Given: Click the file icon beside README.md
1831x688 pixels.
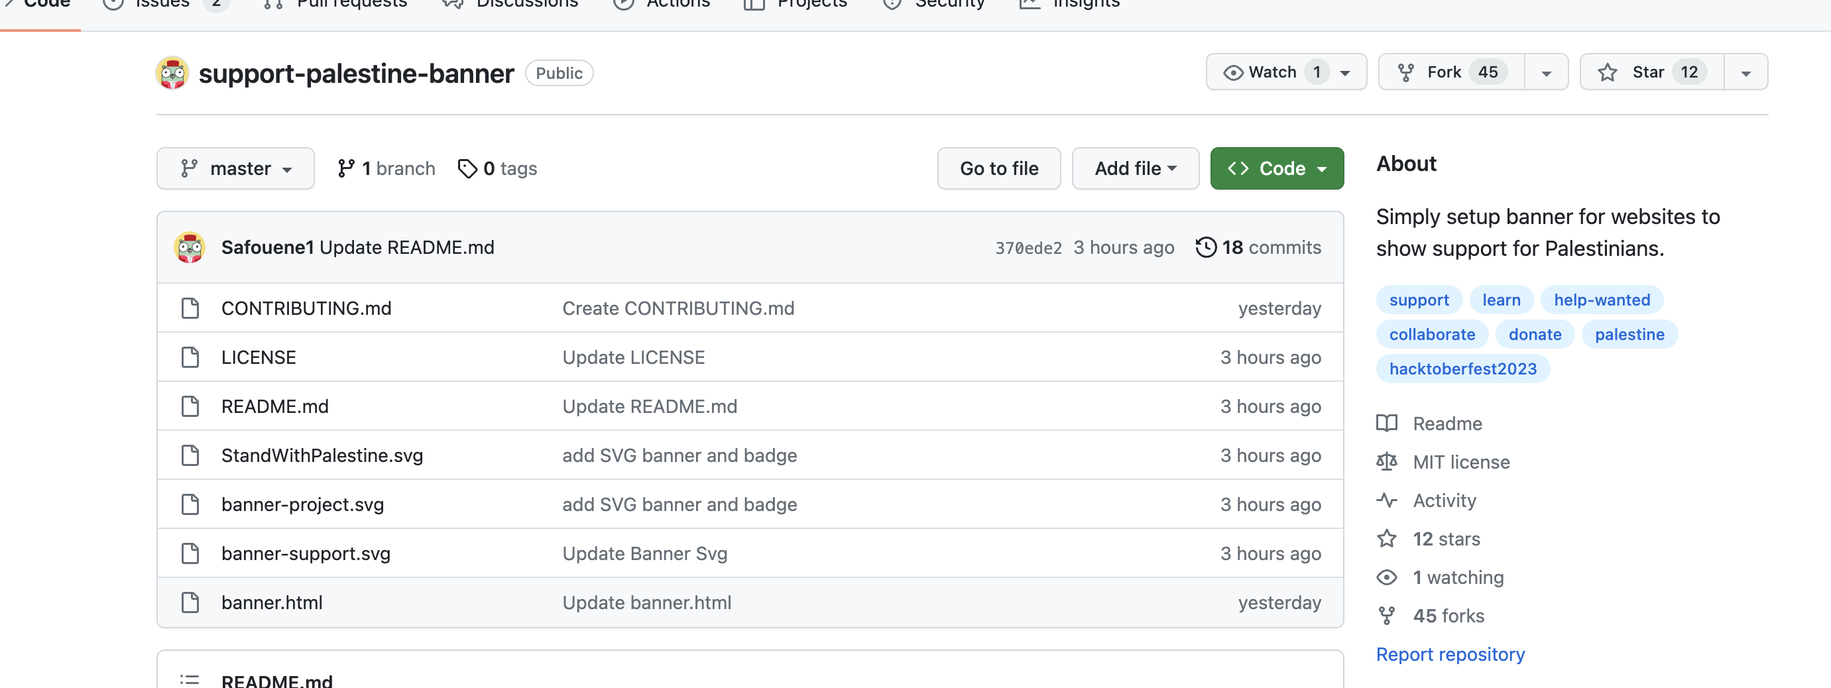Looking at the screenshot, I should [189, 406].
